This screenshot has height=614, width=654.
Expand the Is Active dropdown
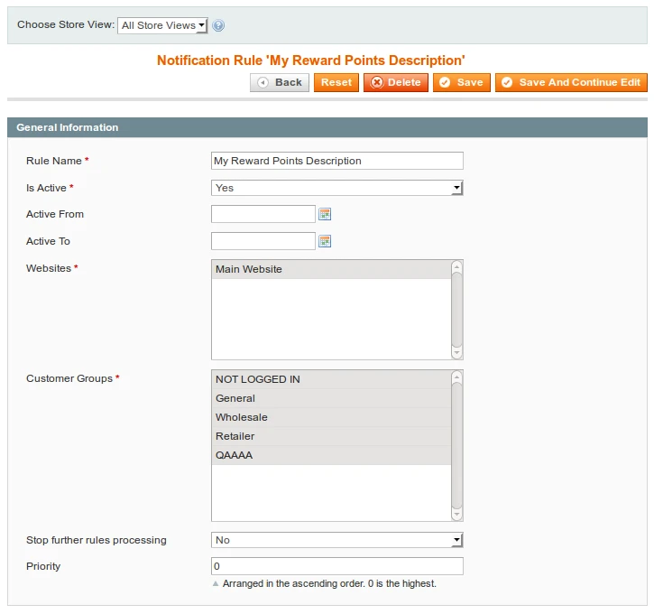(336, 188)
